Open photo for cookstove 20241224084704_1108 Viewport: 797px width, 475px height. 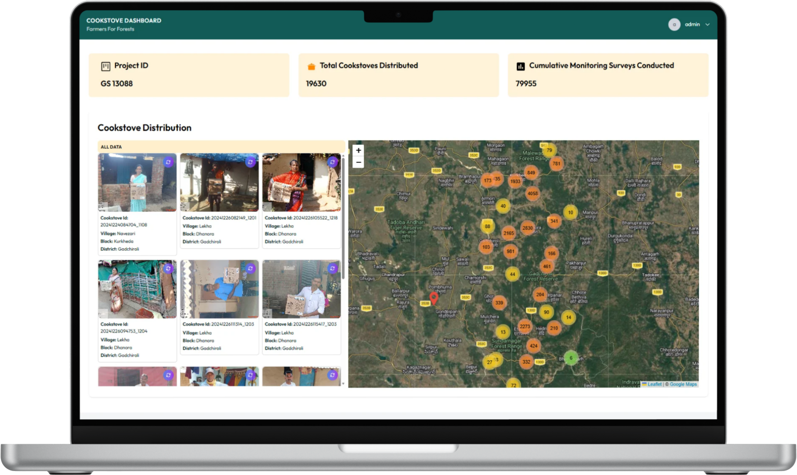[137, 183]
